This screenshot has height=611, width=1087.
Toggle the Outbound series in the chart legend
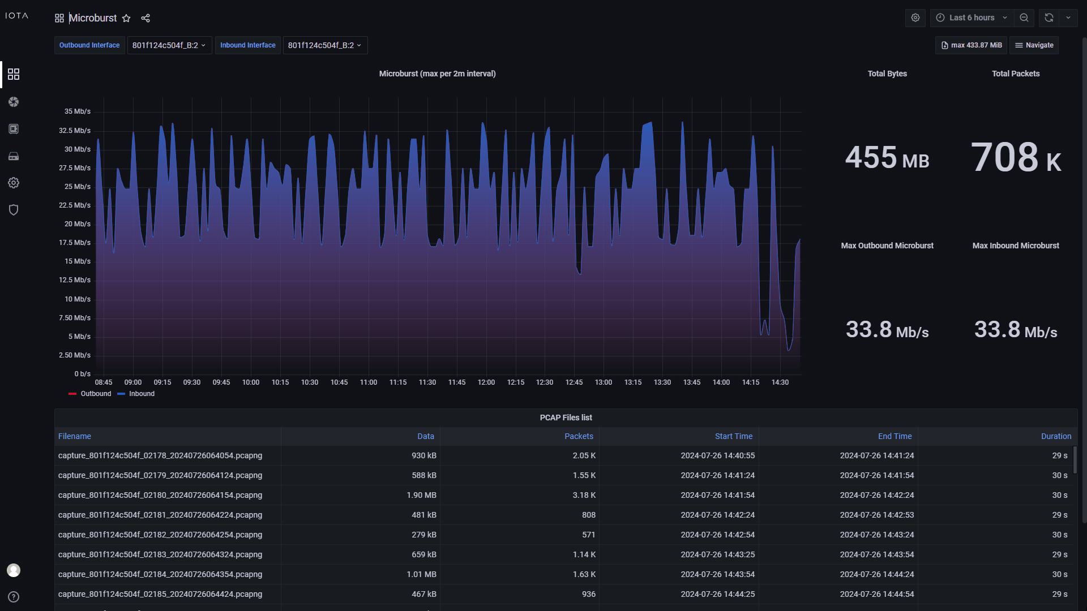tap(96, 393)
